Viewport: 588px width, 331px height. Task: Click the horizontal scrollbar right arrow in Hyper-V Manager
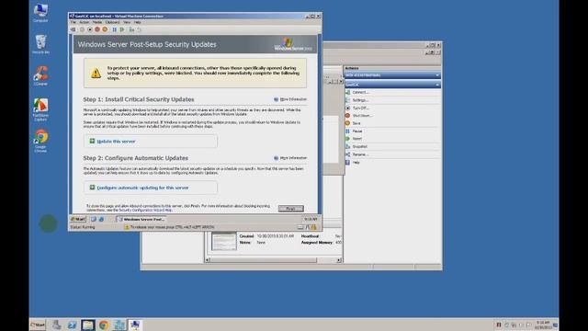point(339,260)
